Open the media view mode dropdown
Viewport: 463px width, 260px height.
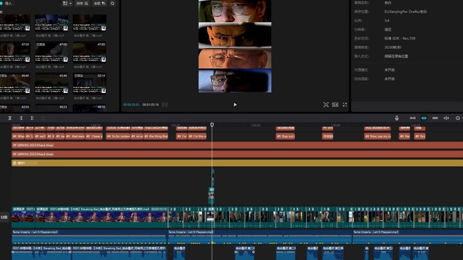[67, 3]
